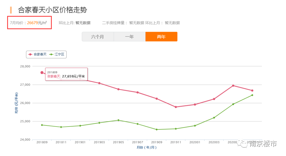Select the 六个月 time range tab
This screenshot has height=156, width=286.
tap(98, 37)
